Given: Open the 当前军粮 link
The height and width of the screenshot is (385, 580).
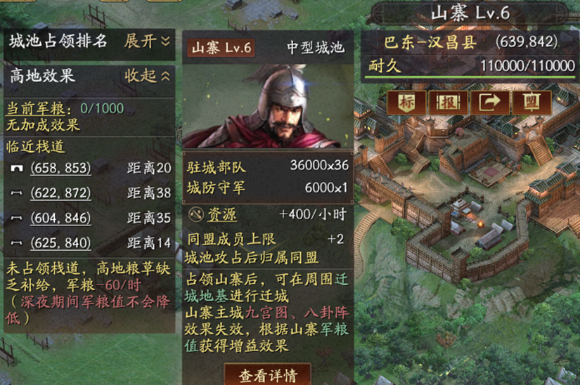Looking at the screenshot, I should click(x=36, y=109).
